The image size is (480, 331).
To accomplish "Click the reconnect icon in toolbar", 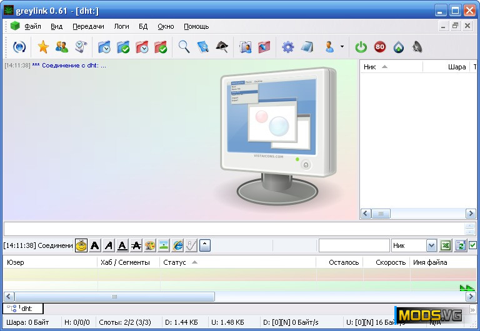I will [19, 47].
